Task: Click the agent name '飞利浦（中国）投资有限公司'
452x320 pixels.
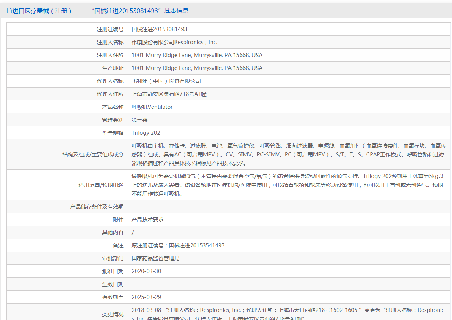Action: point(166,81)
